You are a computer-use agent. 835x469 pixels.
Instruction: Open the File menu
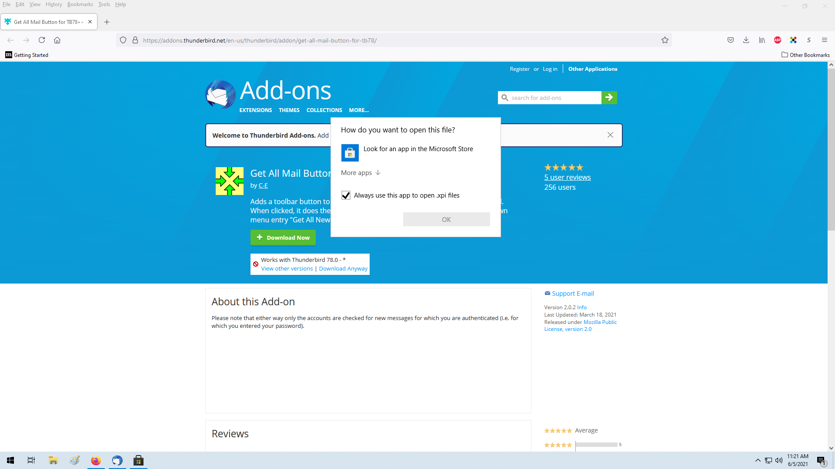point(7,4)
